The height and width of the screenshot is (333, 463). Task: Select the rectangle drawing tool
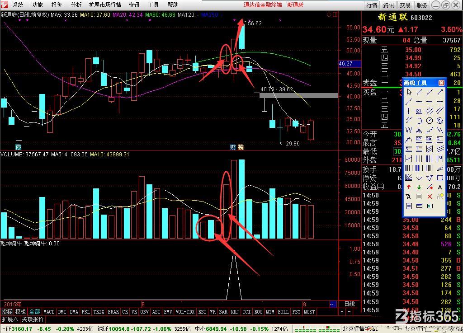coord(440,178)
